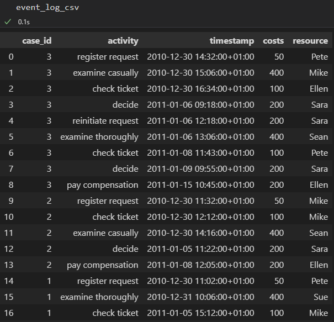Click row index 12
Screen dimensions: 334x322
click(x=9, y=249)
